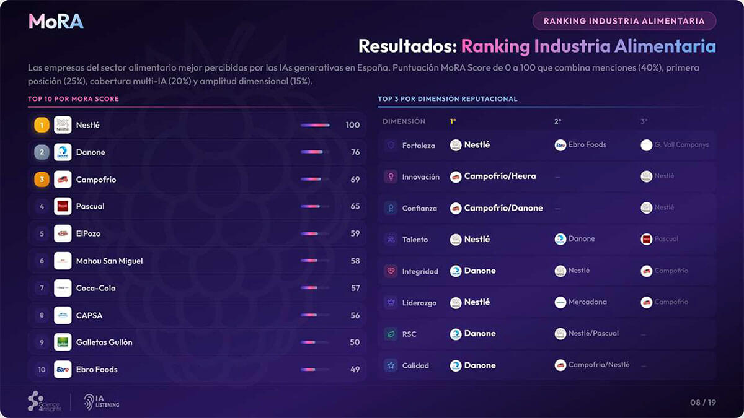The width and height of the screenshot is (744, 418).
Task: Click the Liderazgo crown icon
Action: click(x=391, y=303)
